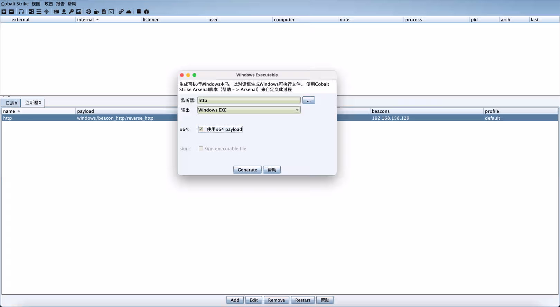560x307 pixels.
Task: Click the gear icon in toolbar
Action: pyautogui.click(x=88, y=12)
